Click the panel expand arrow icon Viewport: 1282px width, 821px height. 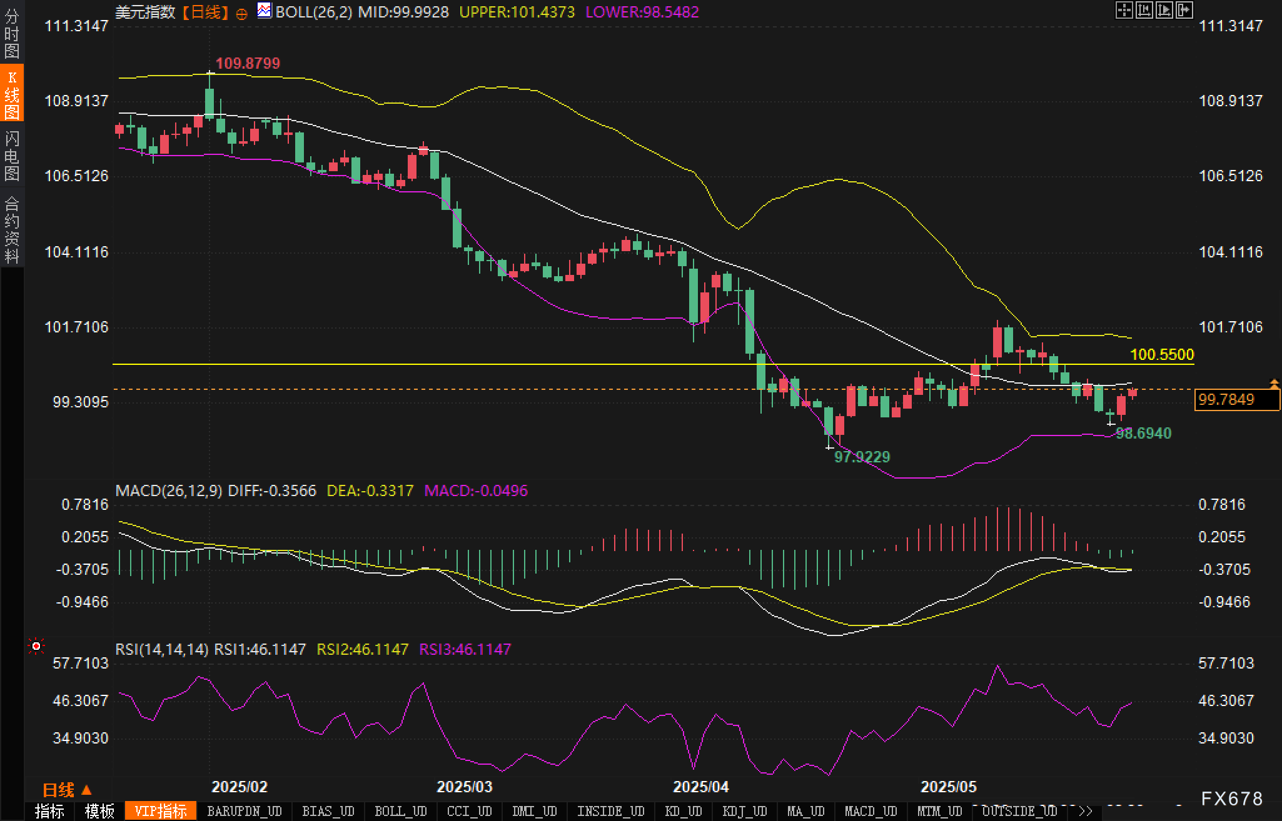pos(1184,10)
